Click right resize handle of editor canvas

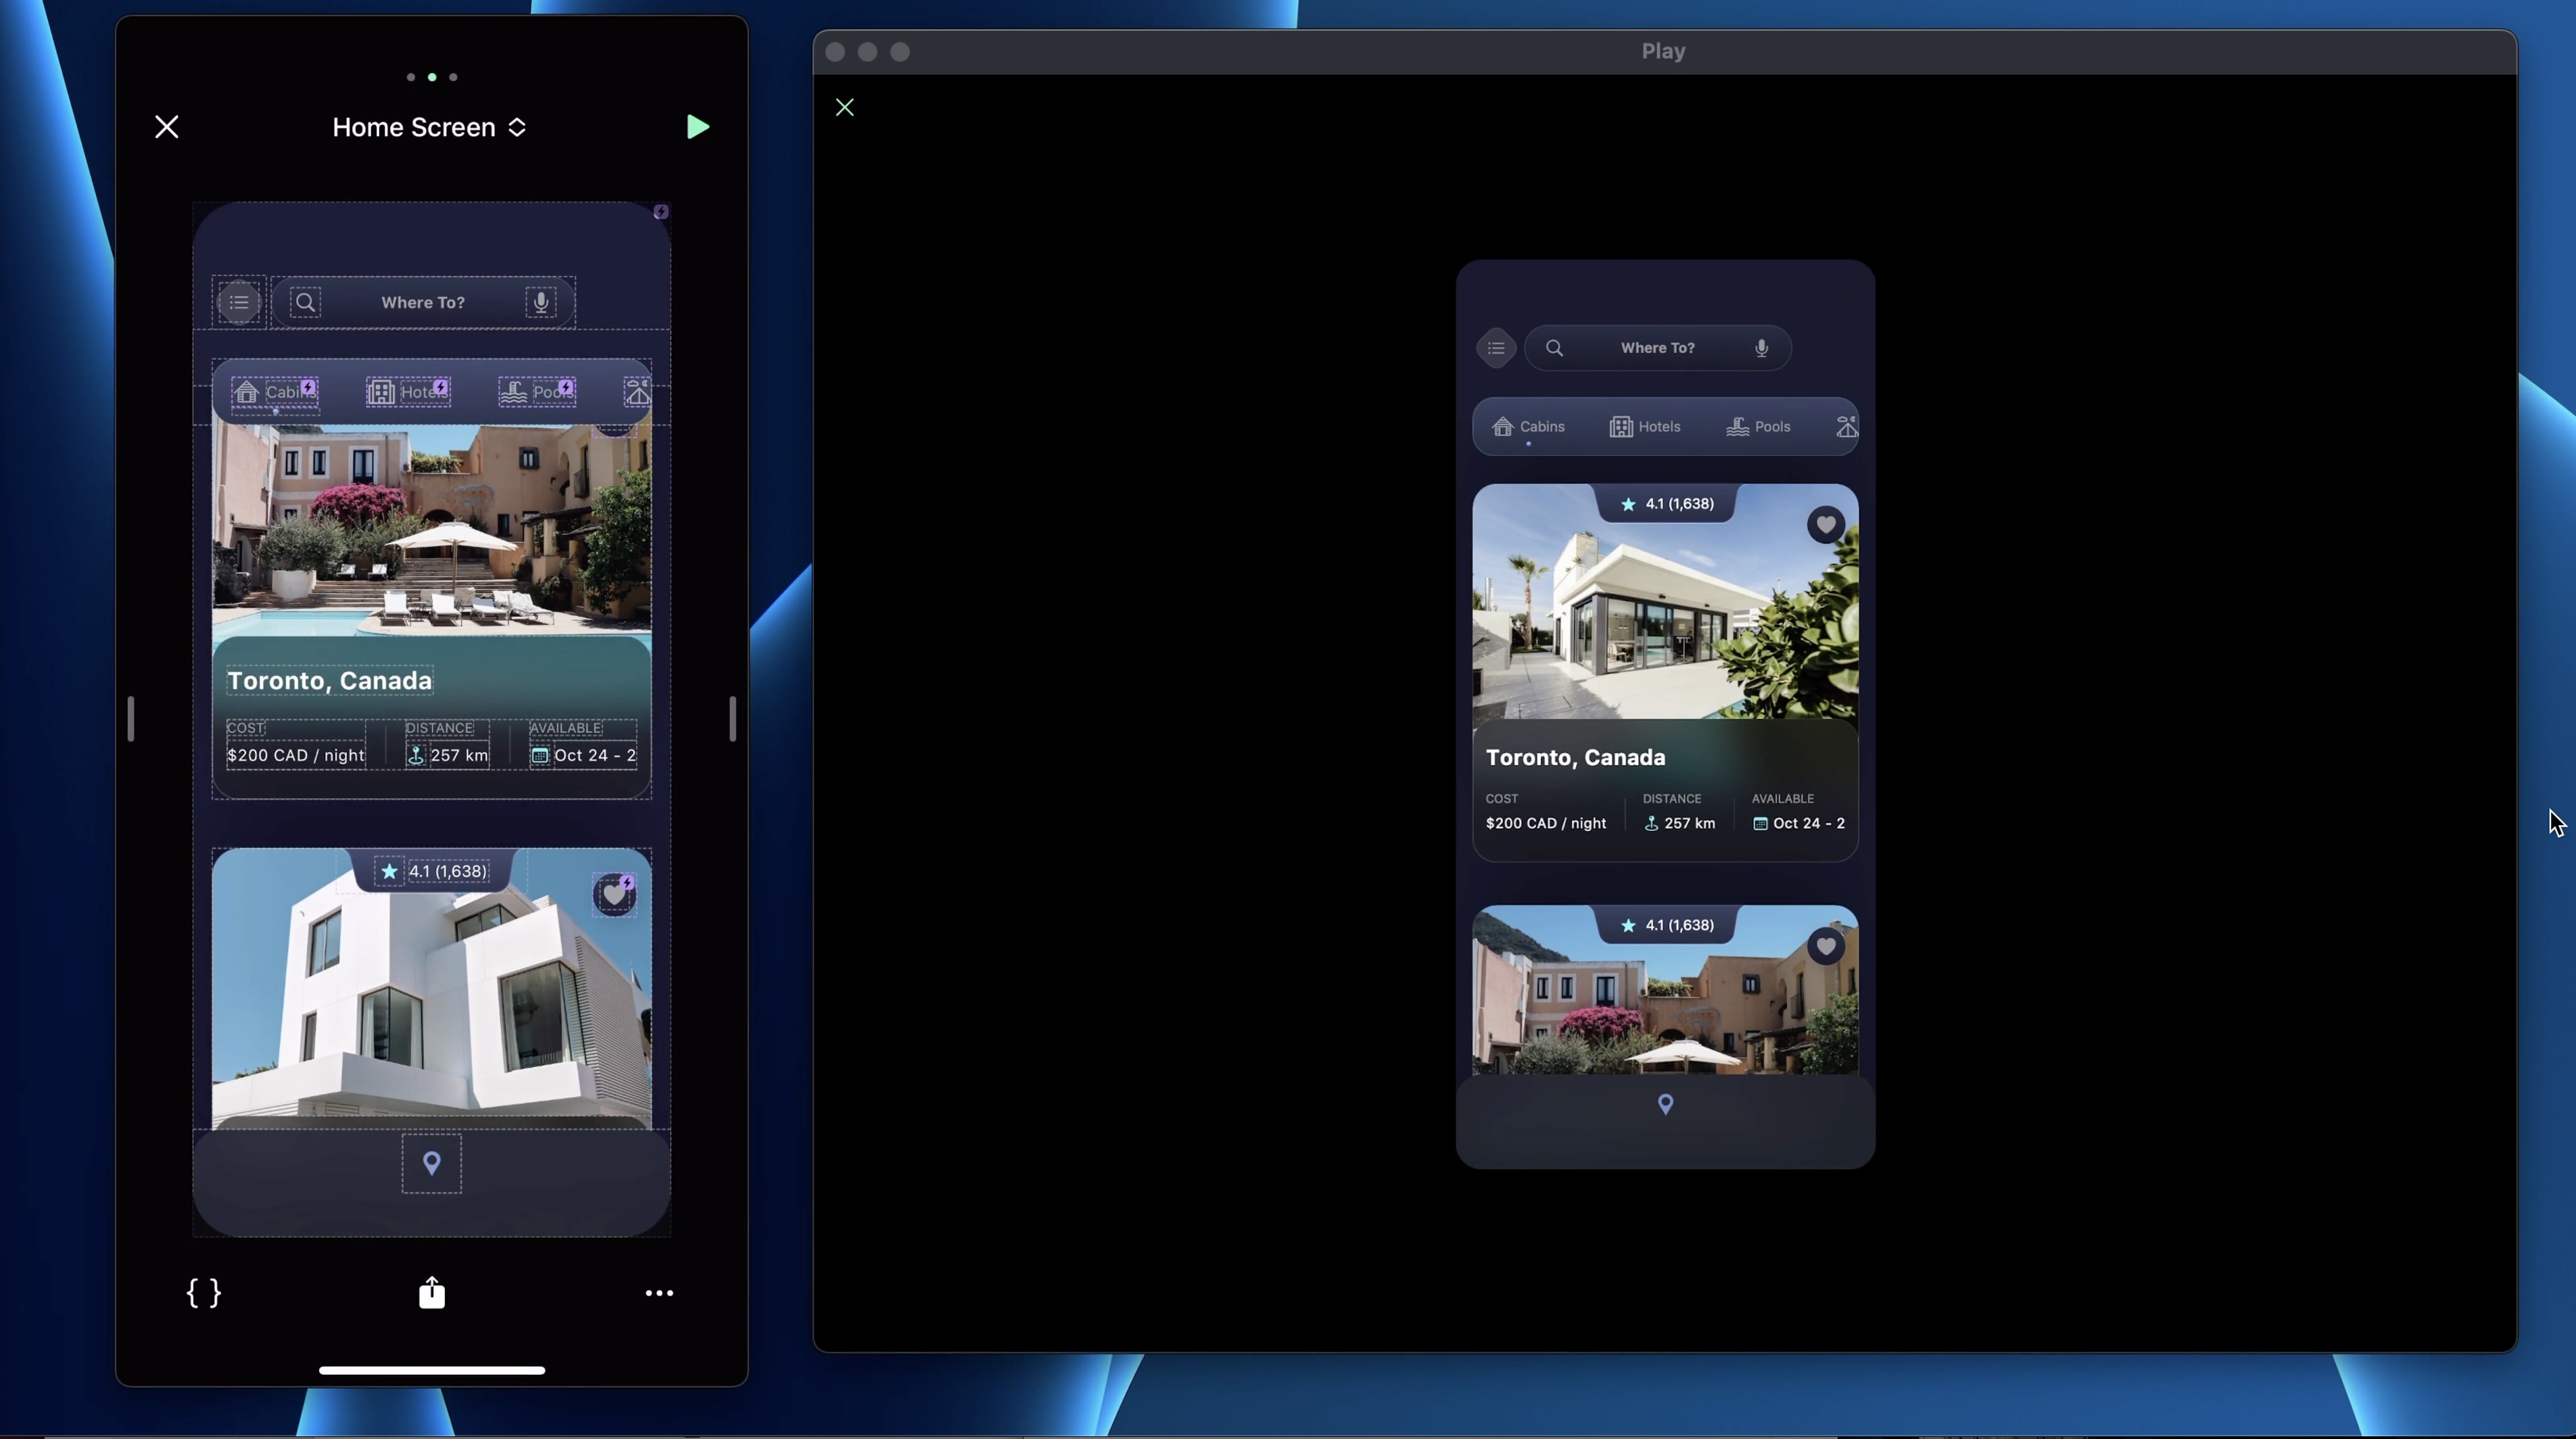(732, 718)
